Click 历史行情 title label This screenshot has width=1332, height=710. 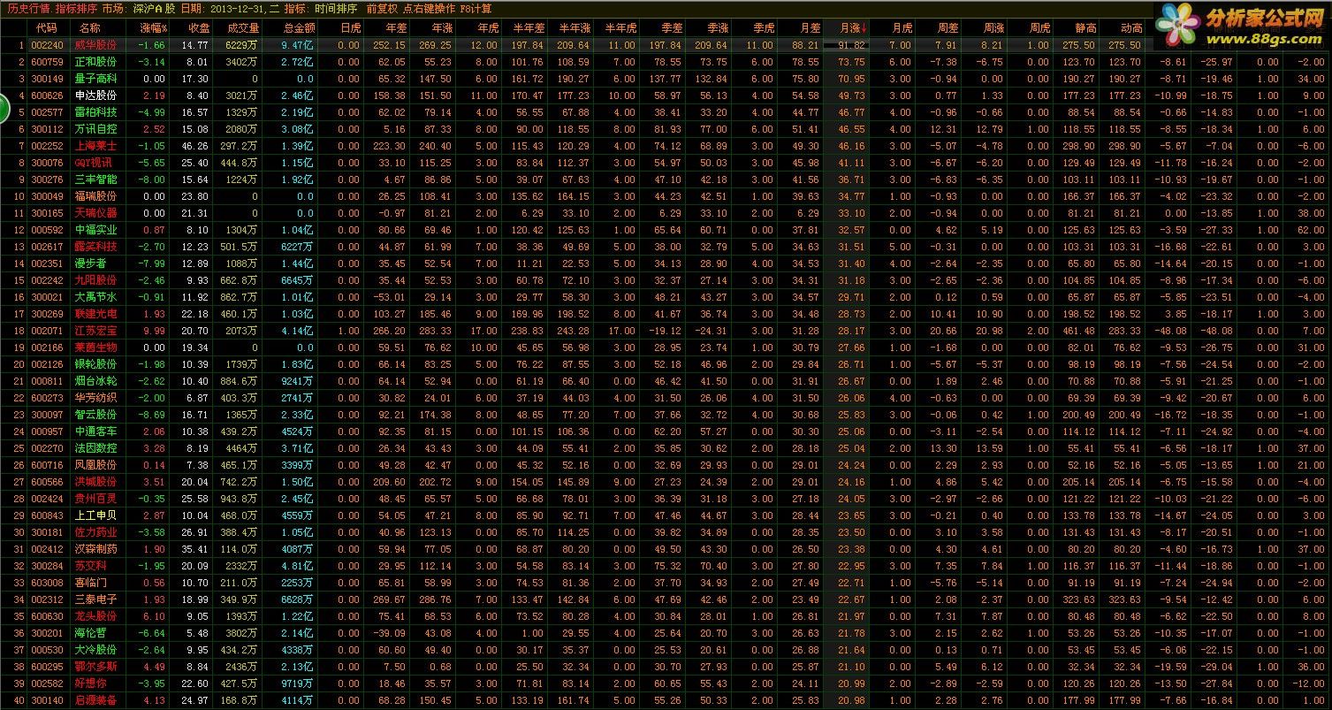[x=28, y=8]
